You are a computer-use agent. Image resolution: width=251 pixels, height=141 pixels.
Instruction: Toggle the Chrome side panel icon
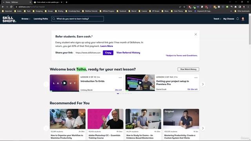pyautogui.click(x=240, y=7)
